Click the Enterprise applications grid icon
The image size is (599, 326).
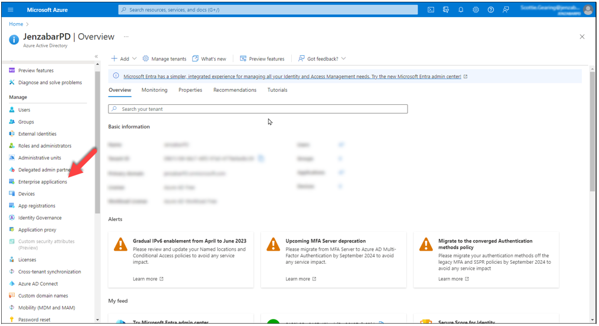tap(12, 182)
